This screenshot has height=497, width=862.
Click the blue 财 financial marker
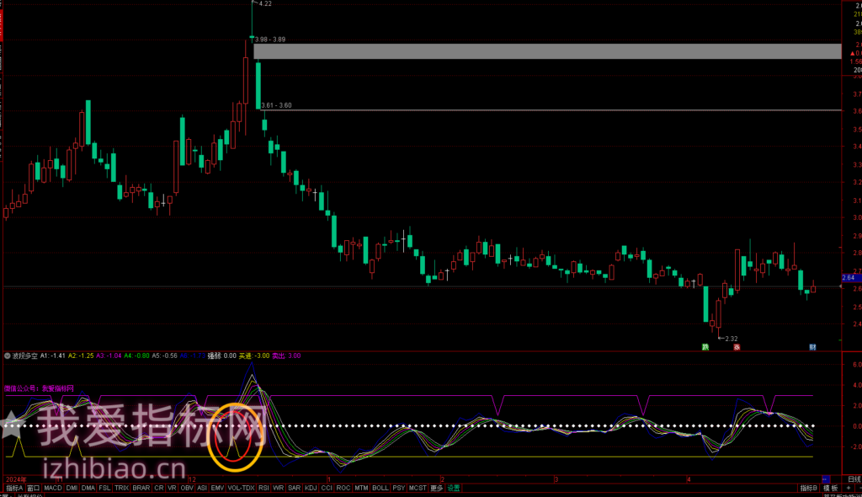(x=812, y=347)
